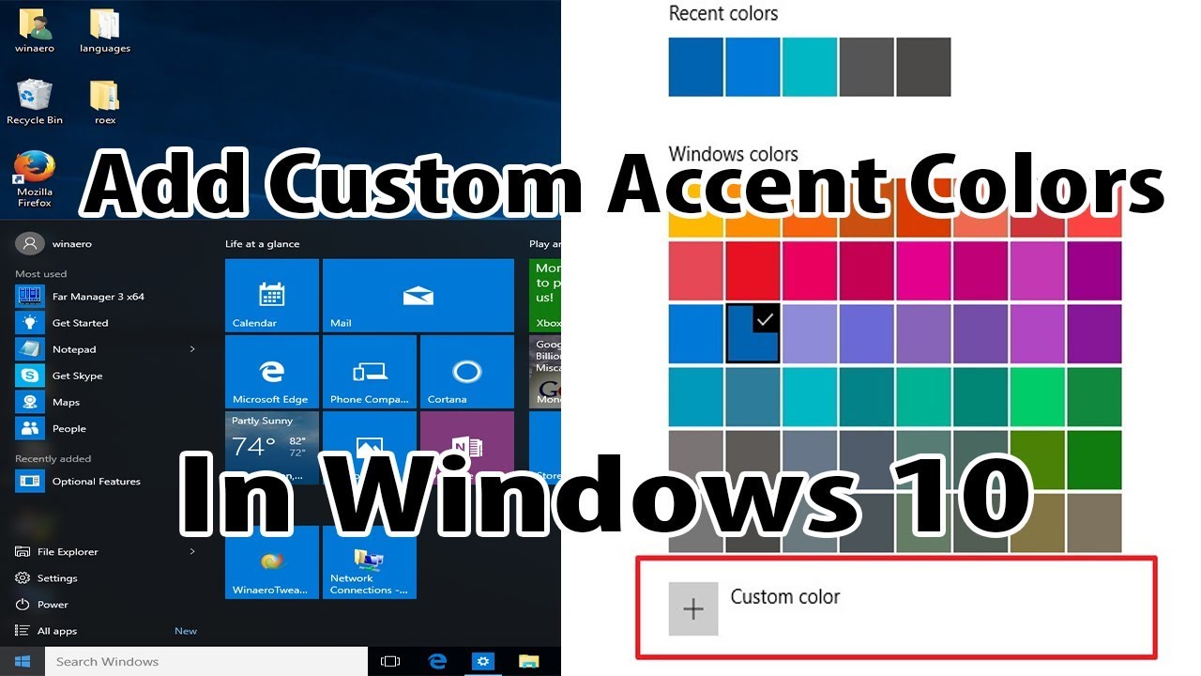Launch Edge from the taskbar
This screenshot has width=1201, height=676.
(x=437, y=662)
